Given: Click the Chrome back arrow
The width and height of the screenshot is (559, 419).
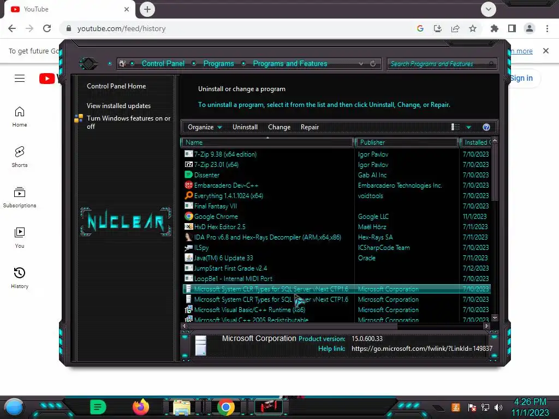Looking at the screenshot, I should pos(12,28).
